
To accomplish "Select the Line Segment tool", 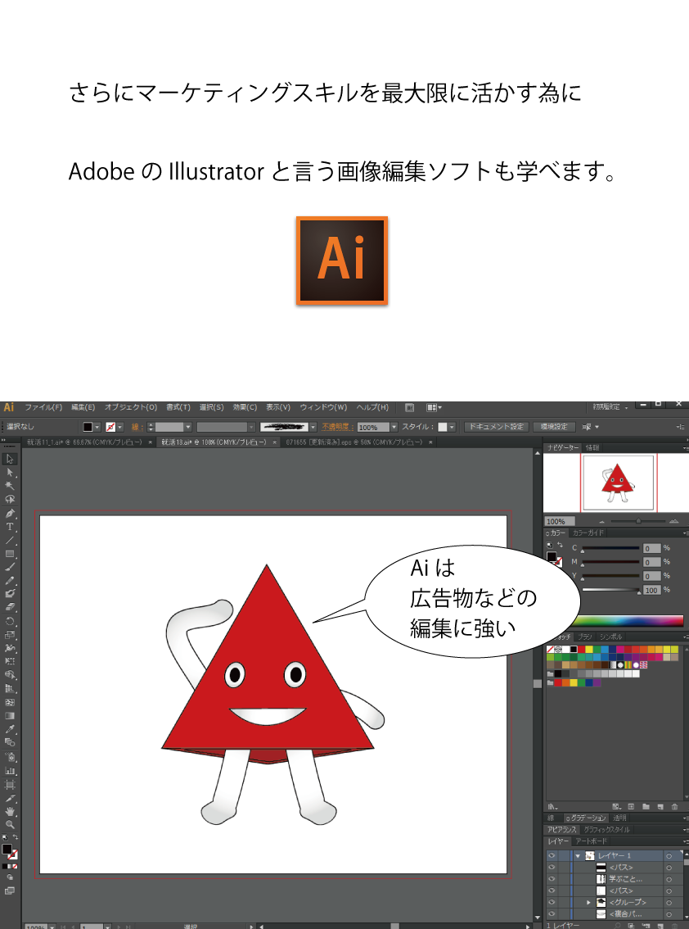I will coord(10,541).
